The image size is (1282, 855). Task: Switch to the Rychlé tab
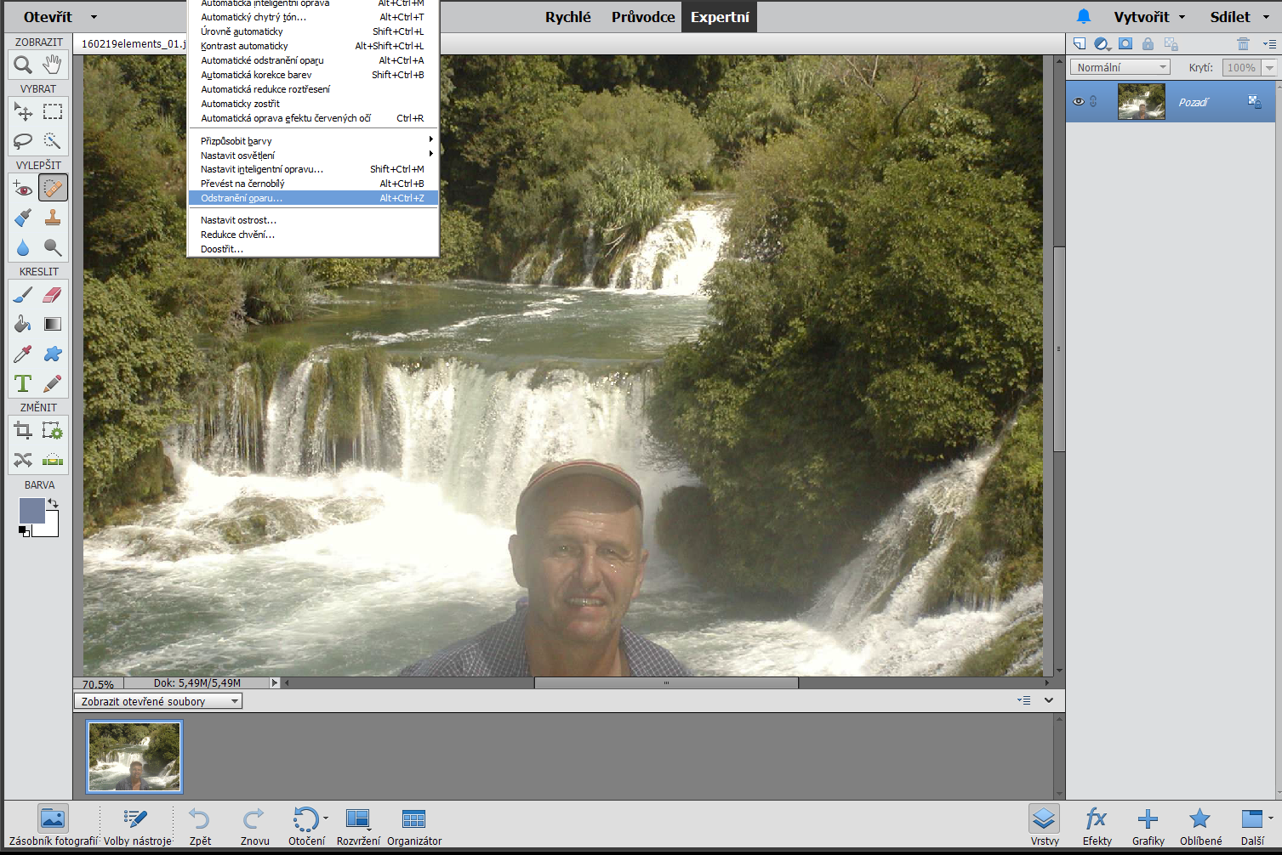(567, 17)
